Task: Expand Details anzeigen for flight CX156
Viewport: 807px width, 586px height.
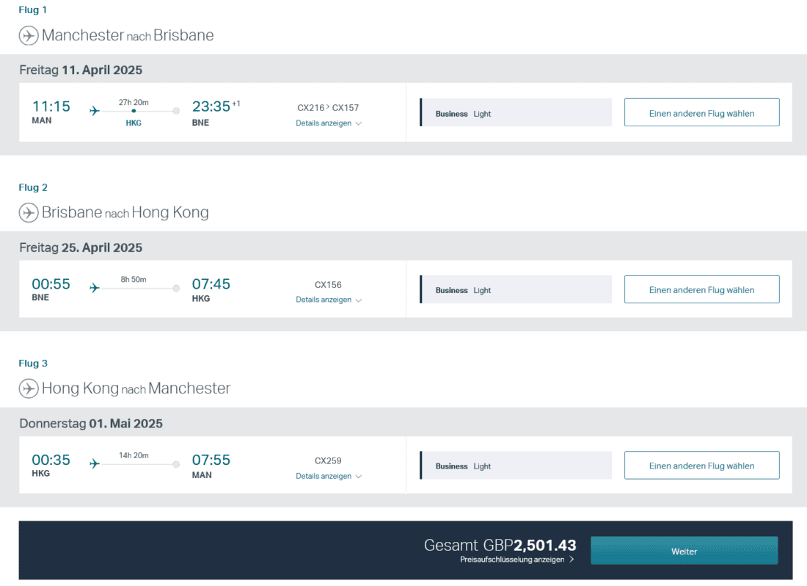Action: (328, 300)
